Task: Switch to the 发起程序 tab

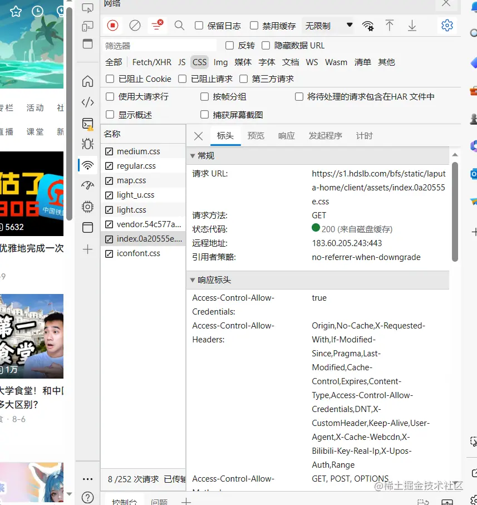Action: click(x=325, y=136)
